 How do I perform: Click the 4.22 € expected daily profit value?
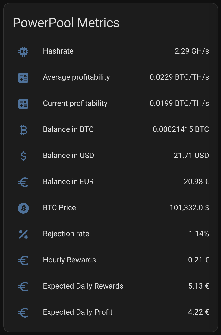198,312
